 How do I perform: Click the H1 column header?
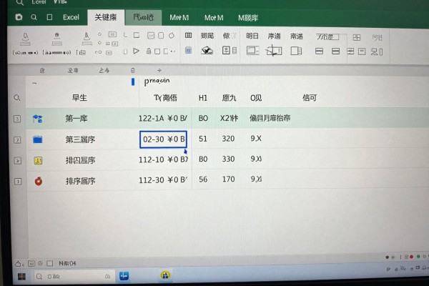[x=203, y=98]
